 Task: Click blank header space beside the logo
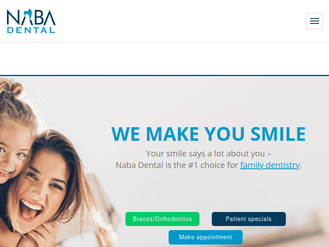(181, 21)
